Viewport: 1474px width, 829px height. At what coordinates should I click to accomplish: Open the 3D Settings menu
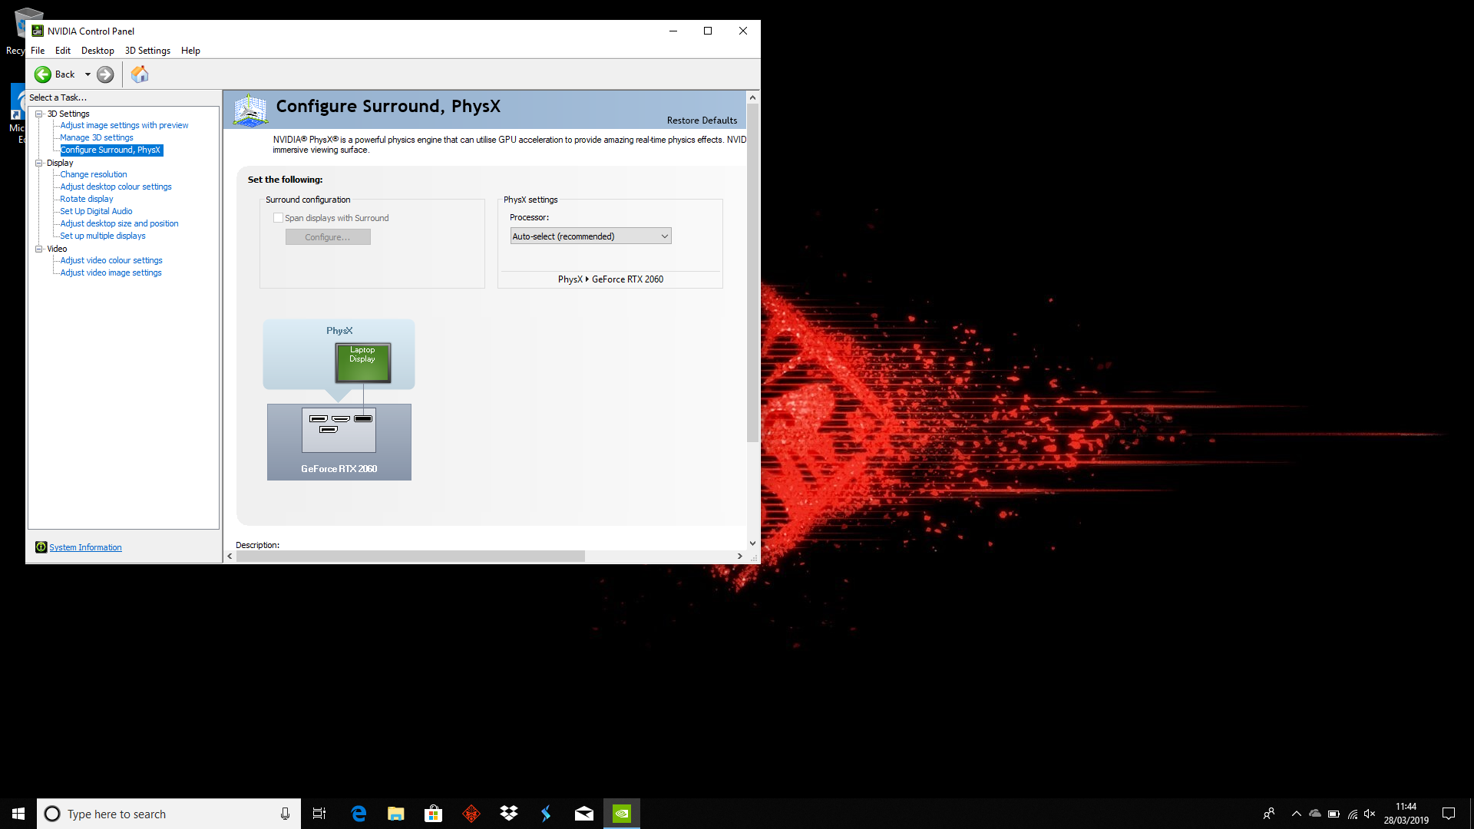tap(147, 51)
